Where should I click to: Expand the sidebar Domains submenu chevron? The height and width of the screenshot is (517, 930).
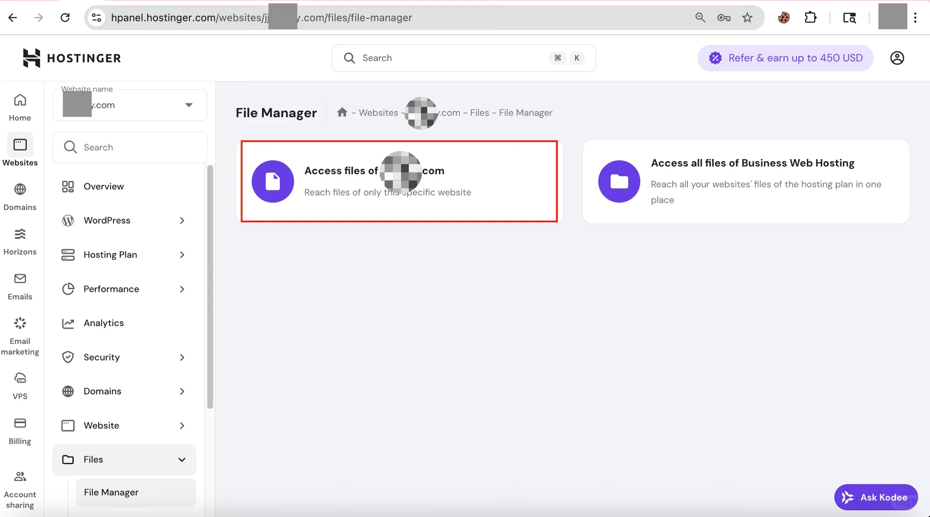[182, 392]
